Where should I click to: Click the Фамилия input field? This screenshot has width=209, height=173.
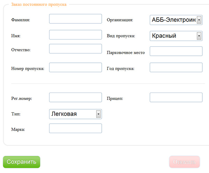(x=75, y=19)
